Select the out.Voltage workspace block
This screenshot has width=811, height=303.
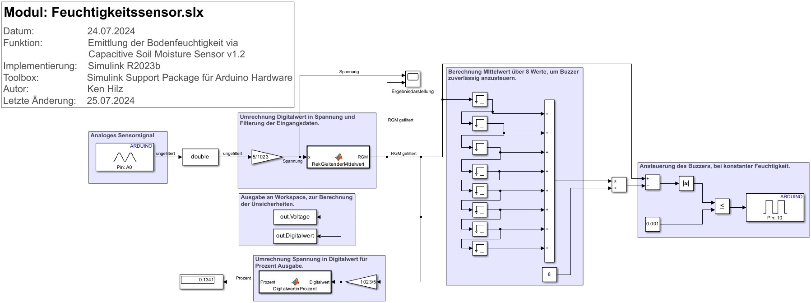(x=295, y=217)
